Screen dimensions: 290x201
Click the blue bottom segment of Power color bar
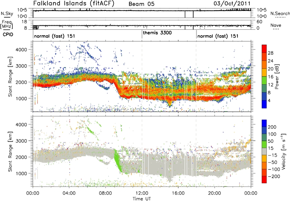pos(264,104)
